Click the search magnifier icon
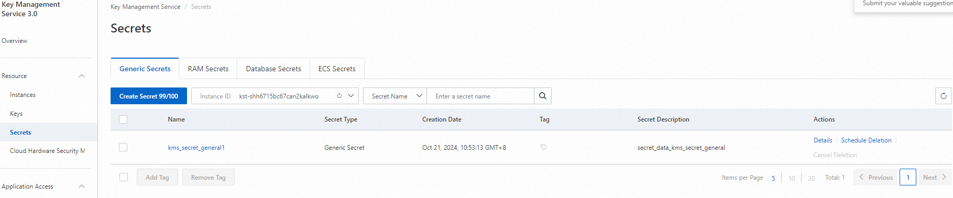 pos(543,96)
